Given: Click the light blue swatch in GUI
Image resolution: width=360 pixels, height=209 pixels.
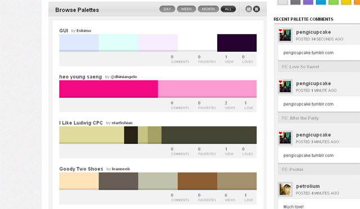Looking at the screenshot, I should 79,43.
